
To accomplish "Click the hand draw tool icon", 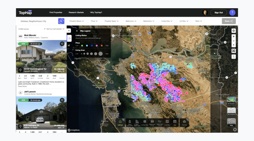I will click(x=233, y=57).
